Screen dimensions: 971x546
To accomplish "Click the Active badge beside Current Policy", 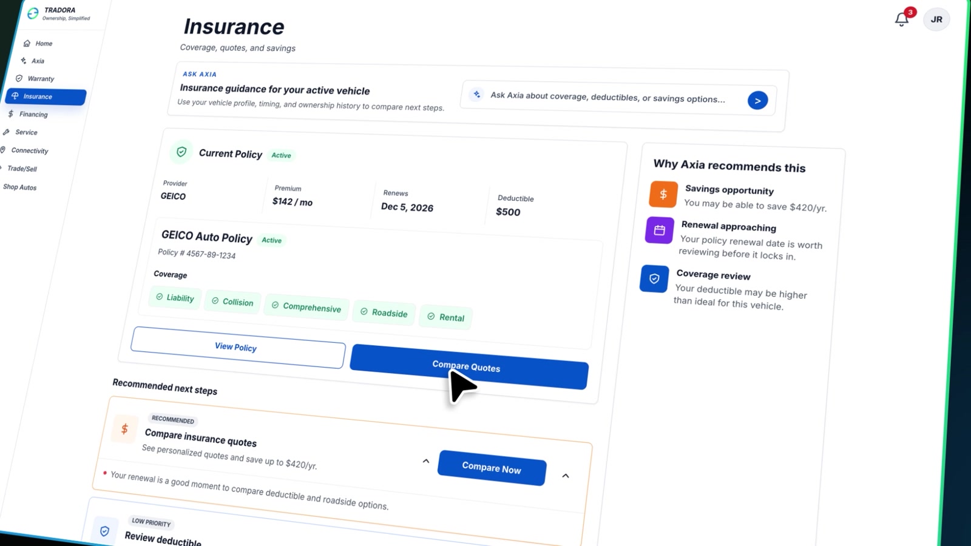I will (x=281, y=155).
